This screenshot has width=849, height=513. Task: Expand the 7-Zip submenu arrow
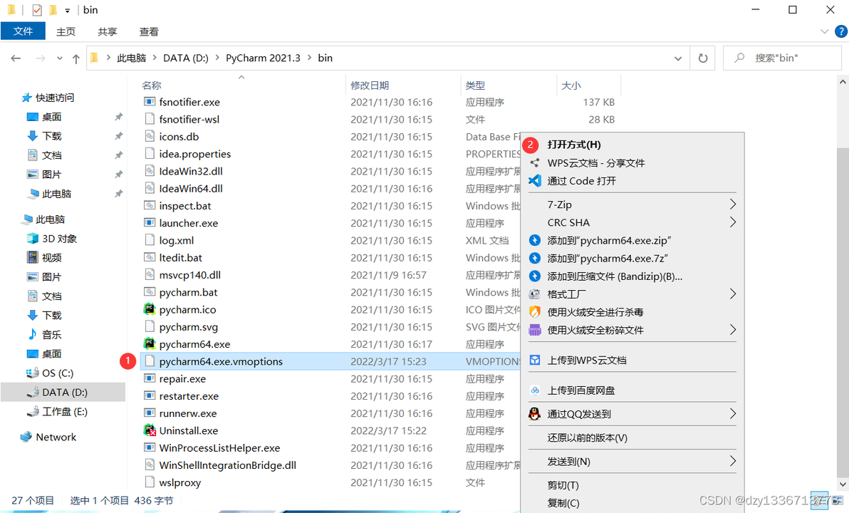733,204
